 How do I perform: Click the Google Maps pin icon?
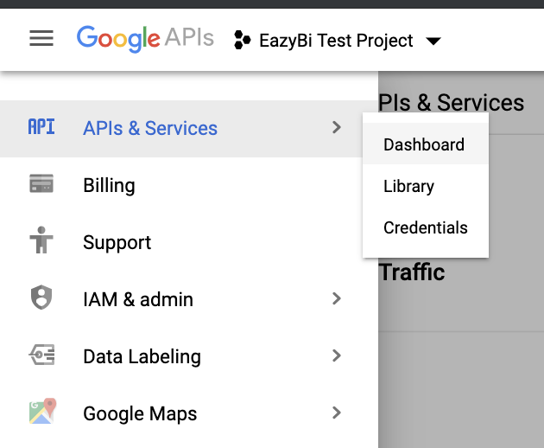(x=41, y=412)
